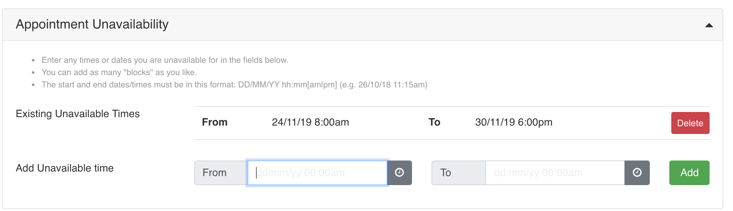Click the Existing Unavailable Times label
The height and width of the screenshot is (211, 733).
pyautogui.click(x=78, y=114)
